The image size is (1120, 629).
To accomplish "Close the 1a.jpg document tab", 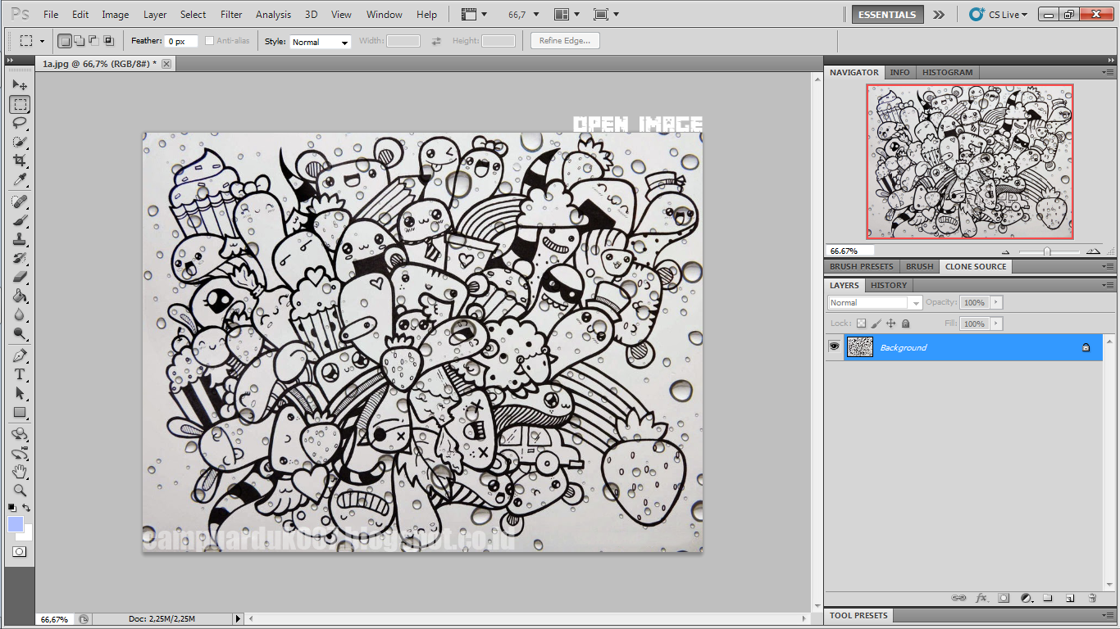I will pos(166,63).
